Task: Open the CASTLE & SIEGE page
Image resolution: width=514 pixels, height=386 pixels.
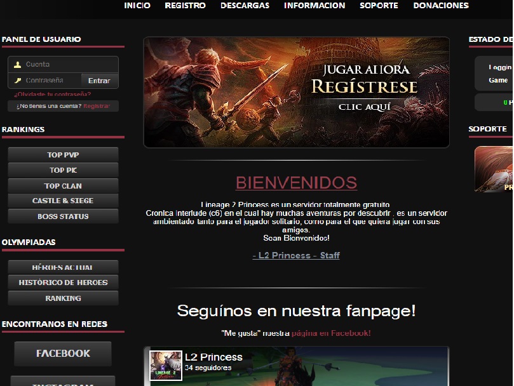Action: [63, 201]
